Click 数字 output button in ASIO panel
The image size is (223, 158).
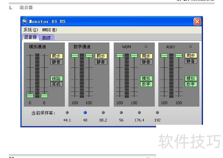pyautogui.click(x=191, y=84)
